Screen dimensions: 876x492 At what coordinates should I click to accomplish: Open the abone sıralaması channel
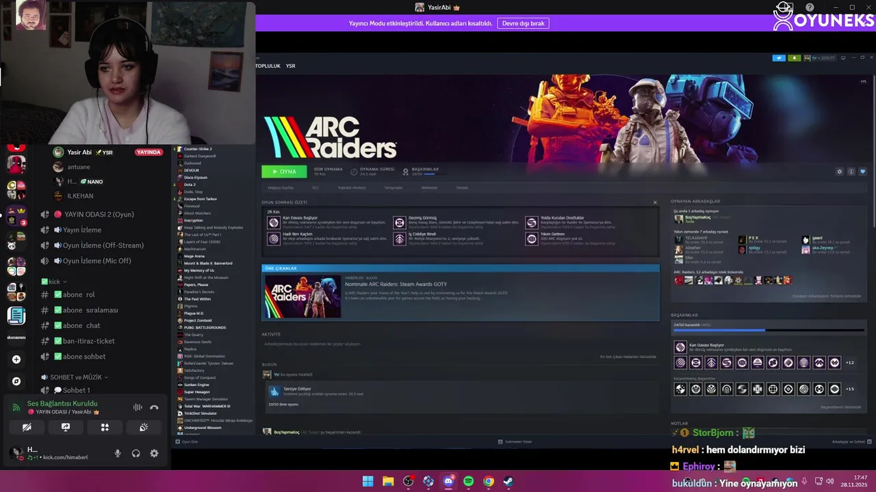[79, 310]
